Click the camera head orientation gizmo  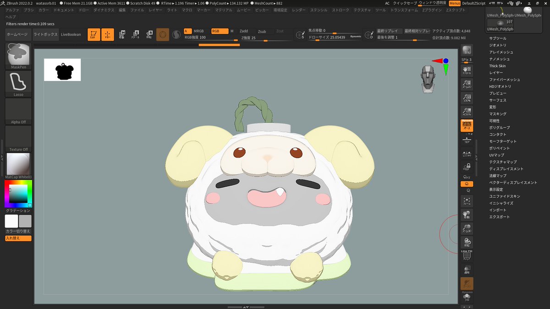click(x=428, y=79)
